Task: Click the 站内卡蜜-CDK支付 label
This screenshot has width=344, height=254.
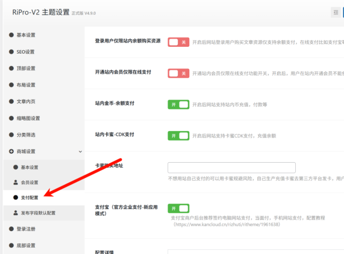Action: coord(114,134)
